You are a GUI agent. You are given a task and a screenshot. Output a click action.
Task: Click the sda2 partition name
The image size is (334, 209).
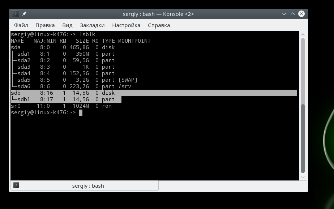click(23, 60)
